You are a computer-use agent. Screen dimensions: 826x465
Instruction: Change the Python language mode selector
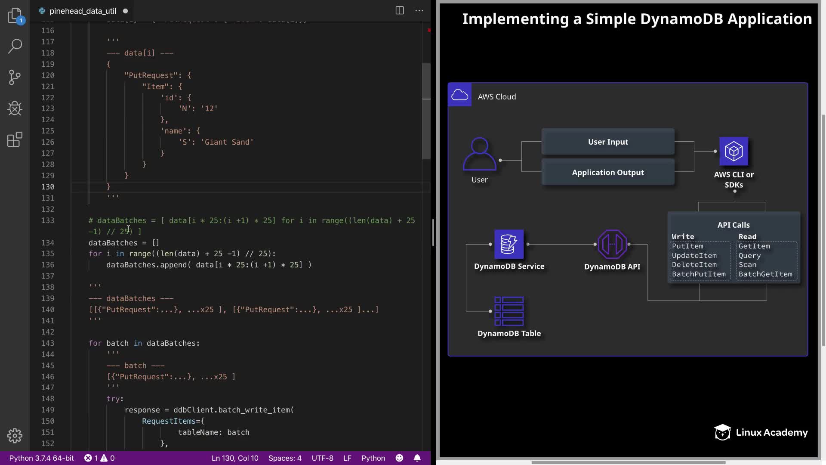point(373,458)
